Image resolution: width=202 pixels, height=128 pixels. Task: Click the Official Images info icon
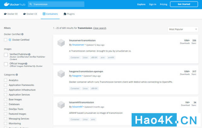pos(26,64)
